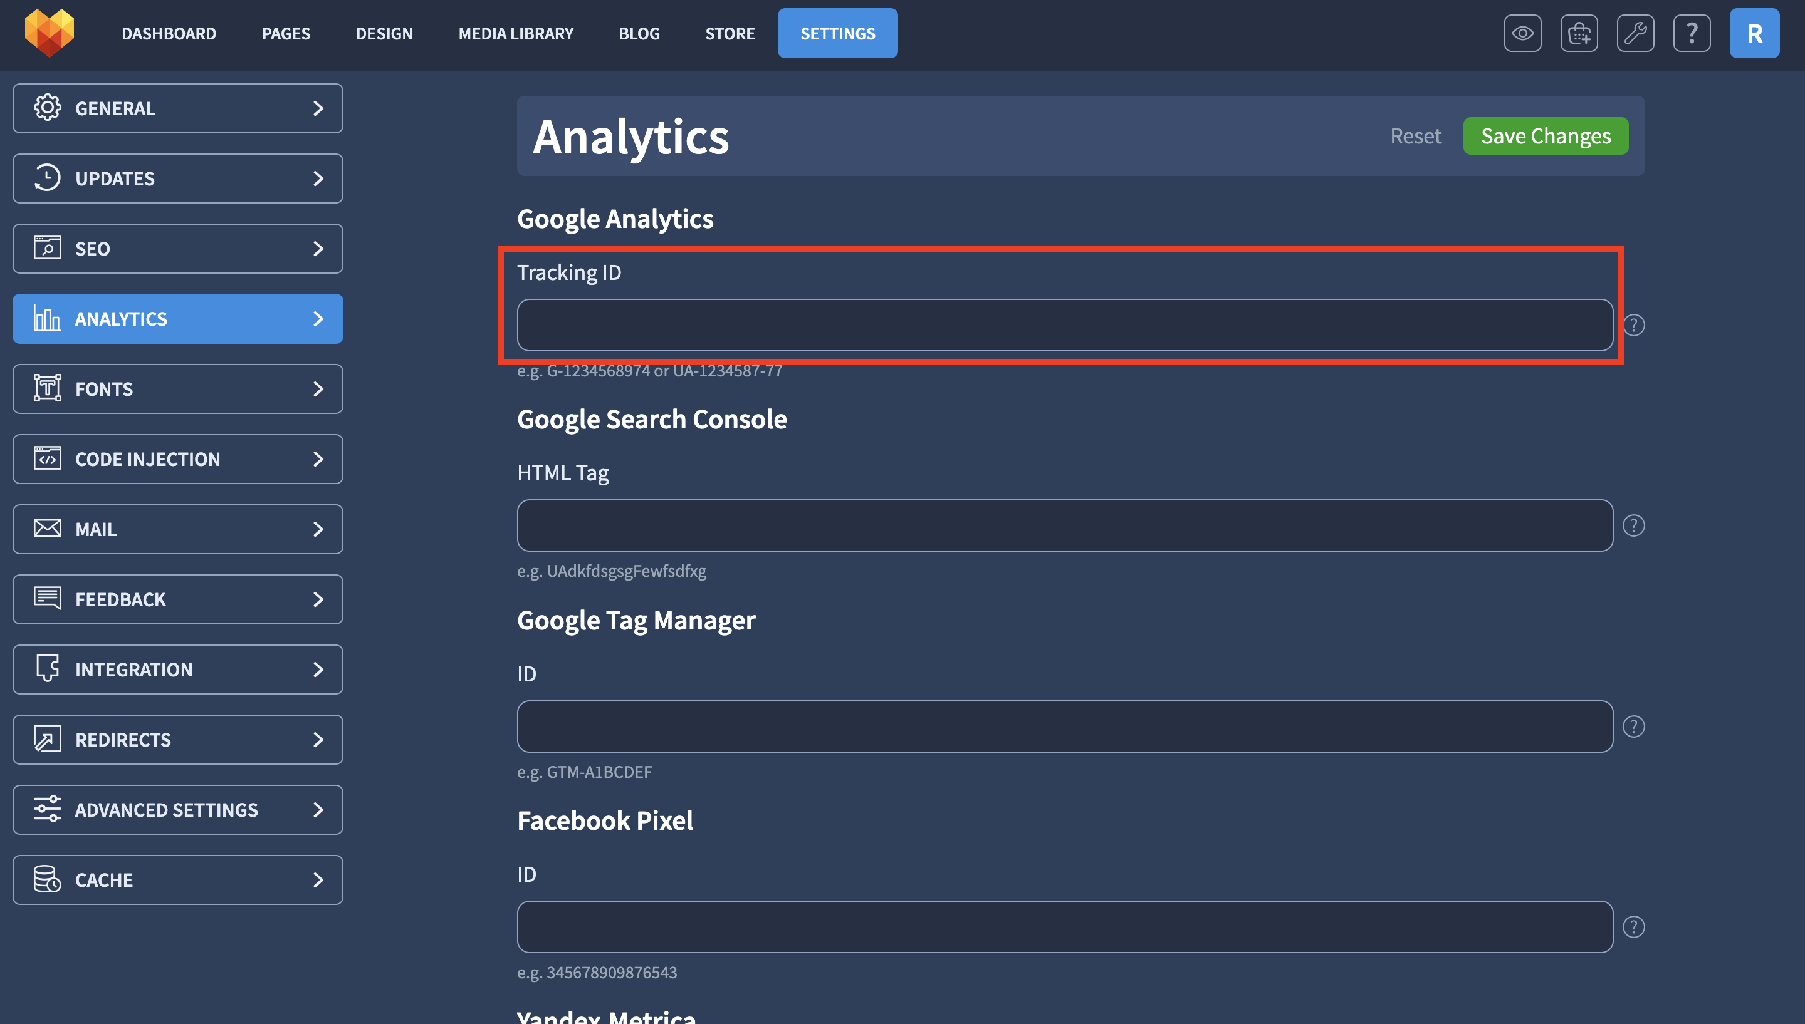Open the Blog tab

[x=639, y=33]
